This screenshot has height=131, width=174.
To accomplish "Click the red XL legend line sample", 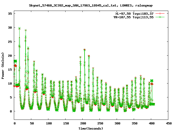I will point(160,14).
